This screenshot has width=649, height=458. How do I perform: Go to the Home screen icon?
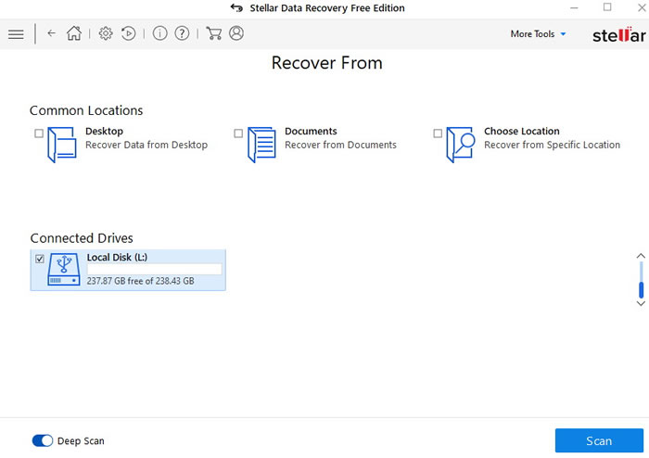(x=74, y=34)
